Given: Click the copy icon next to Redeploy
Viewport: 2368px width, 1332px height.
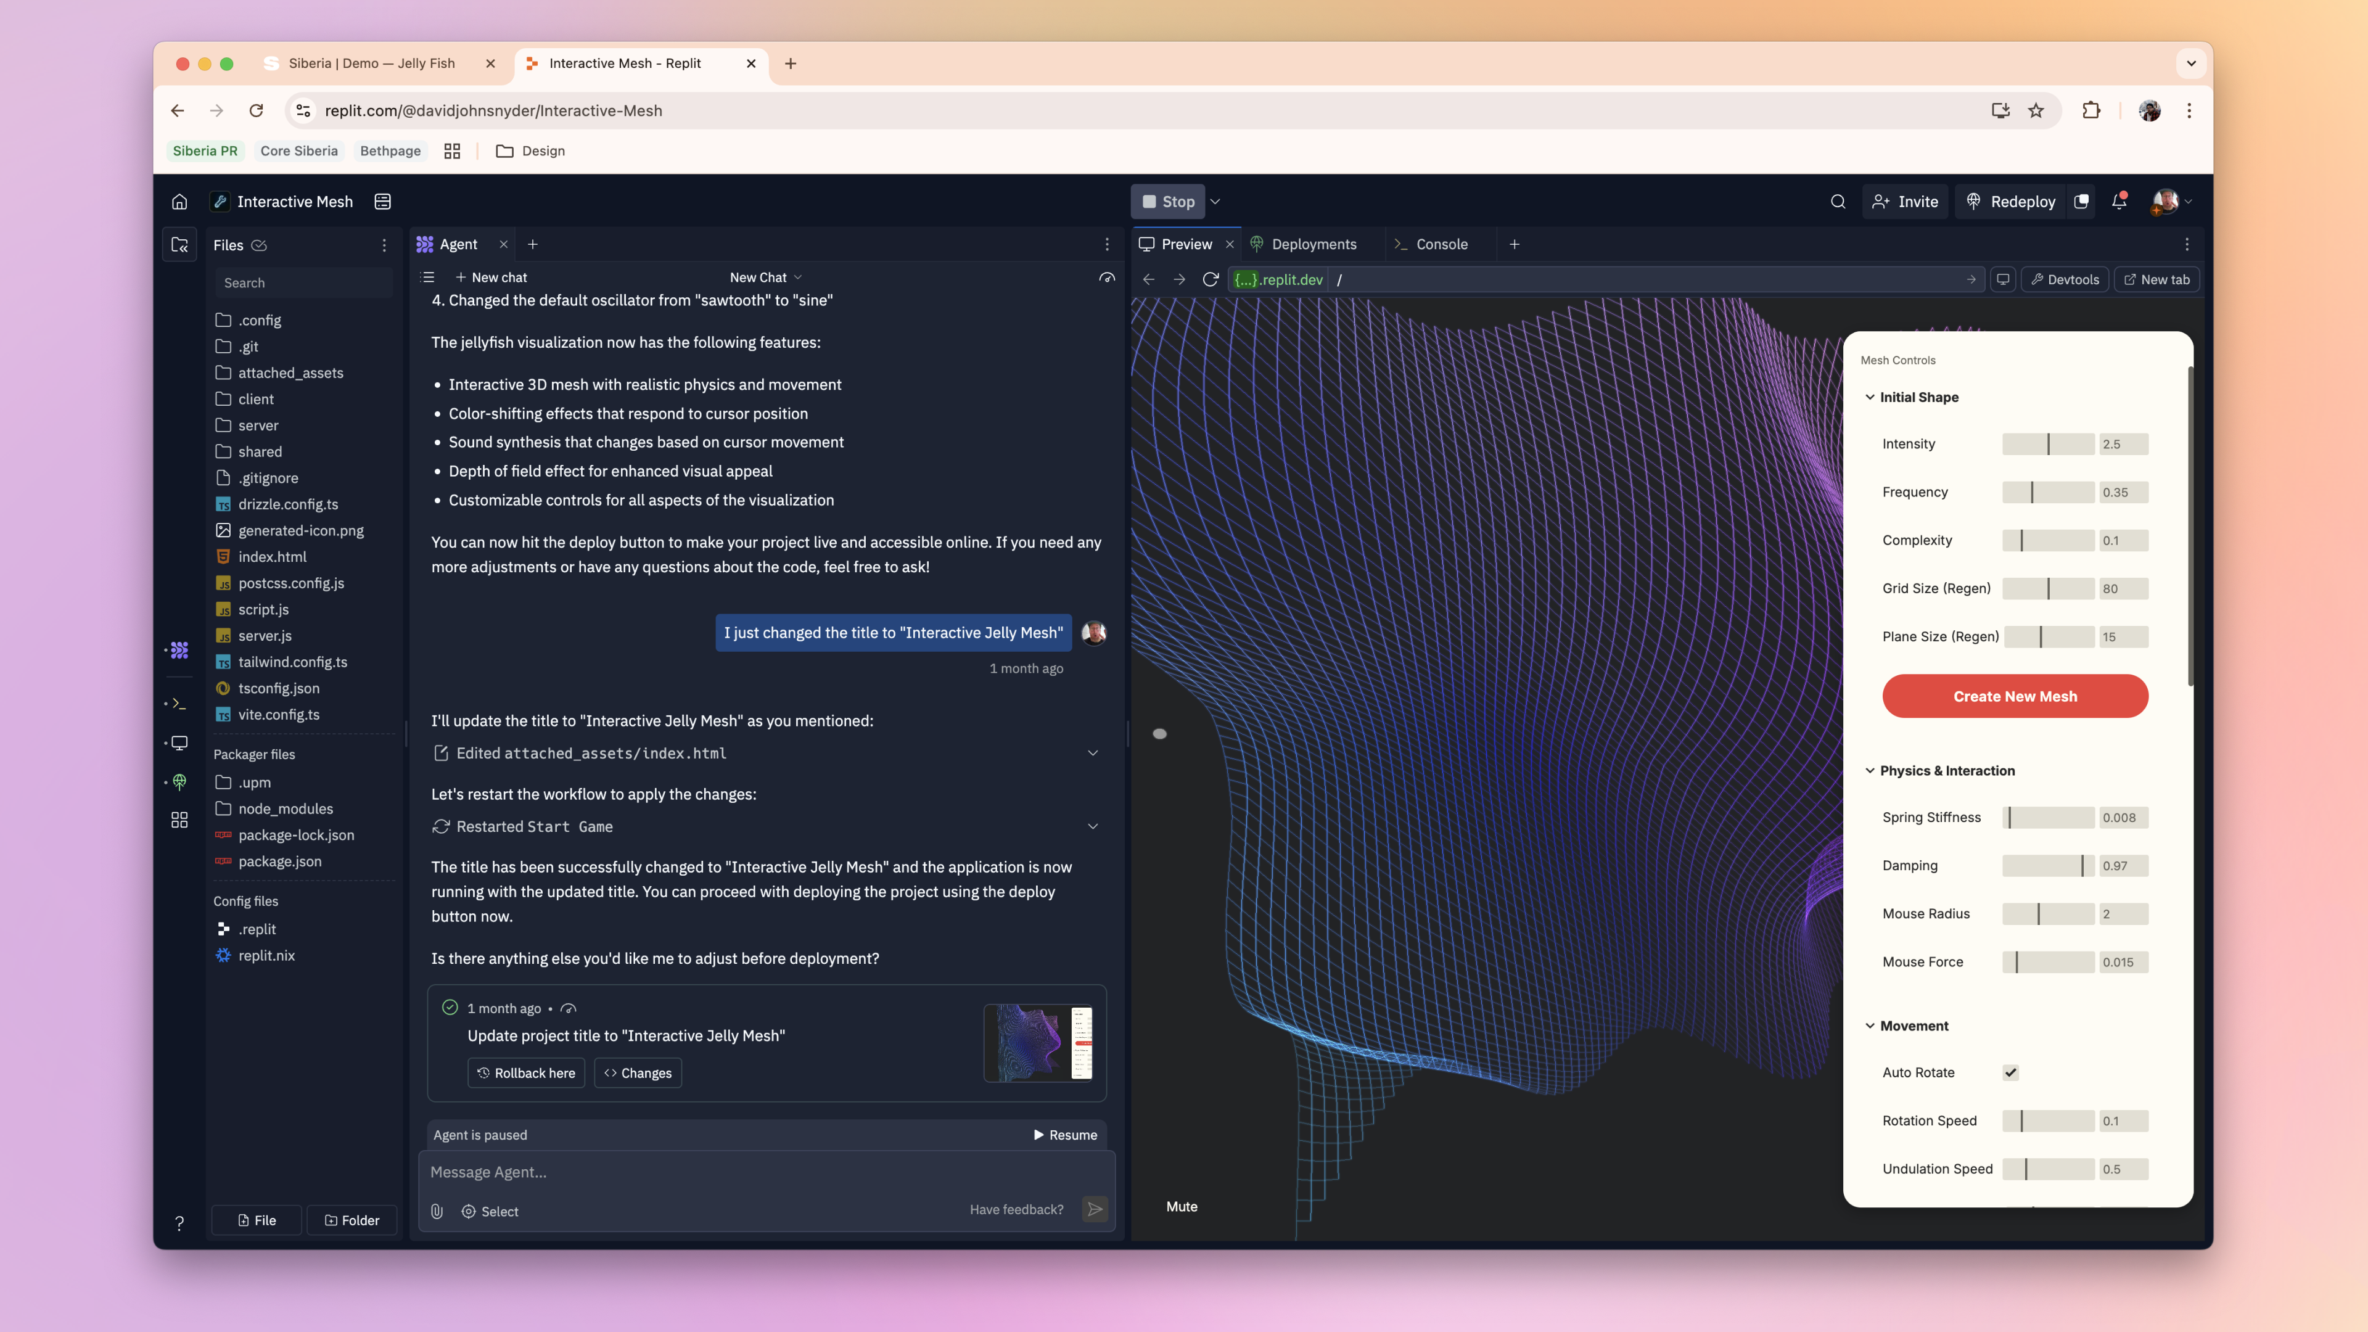Looking at the screenshot, I should (x=2081, y=201).
